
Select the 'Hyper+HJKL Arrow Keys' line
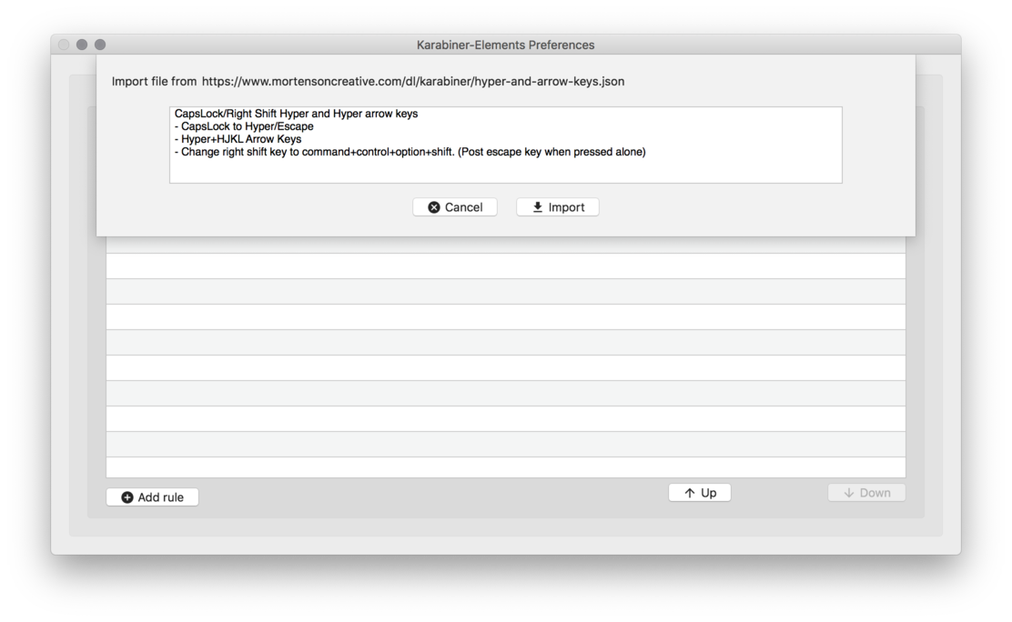tap(238, 139)
